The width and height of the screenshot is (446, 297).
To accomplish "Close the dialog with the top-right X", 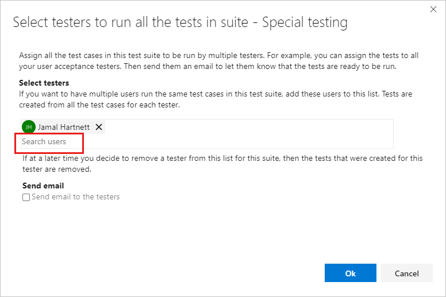I will point(433,9).
